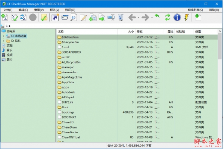Click the file list vertical scrollbar thumb

[x=220, y=46]
